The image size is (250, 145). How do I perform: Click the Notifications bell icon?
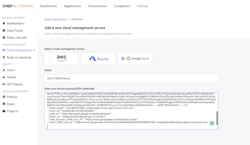point(4,23)
